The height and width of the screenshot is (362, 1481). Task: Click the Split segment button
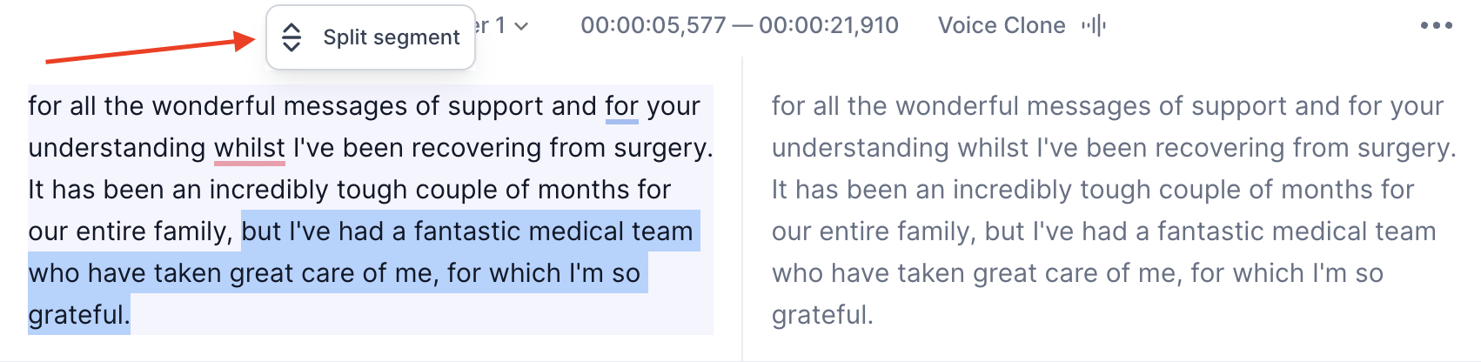[x=371, y=37]
